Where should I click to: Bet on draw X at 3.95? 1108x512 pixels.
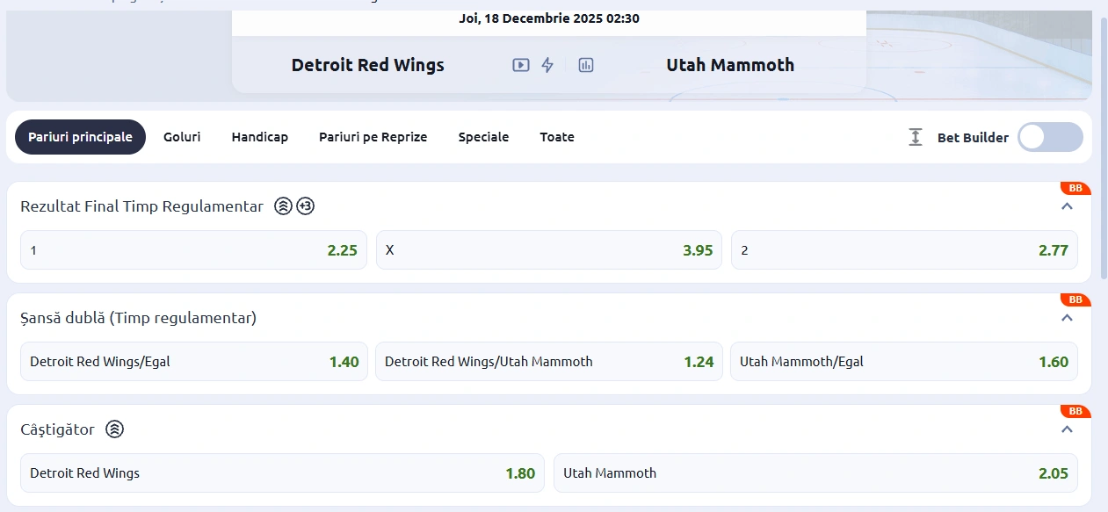pyautogui.click(x=549, y=250)
